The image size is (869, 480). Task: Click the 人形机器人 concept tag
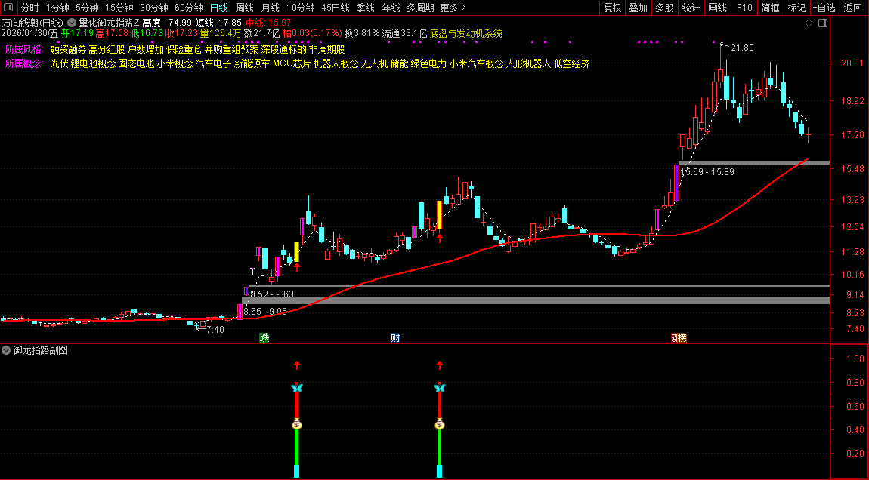point(528,63)
